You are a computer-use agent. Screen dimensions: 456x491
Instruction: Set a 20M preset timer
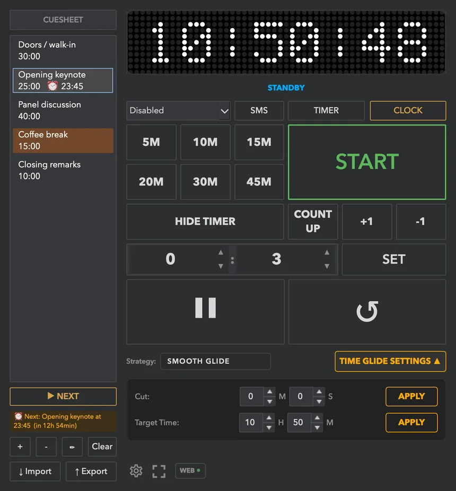pos(151,182)
